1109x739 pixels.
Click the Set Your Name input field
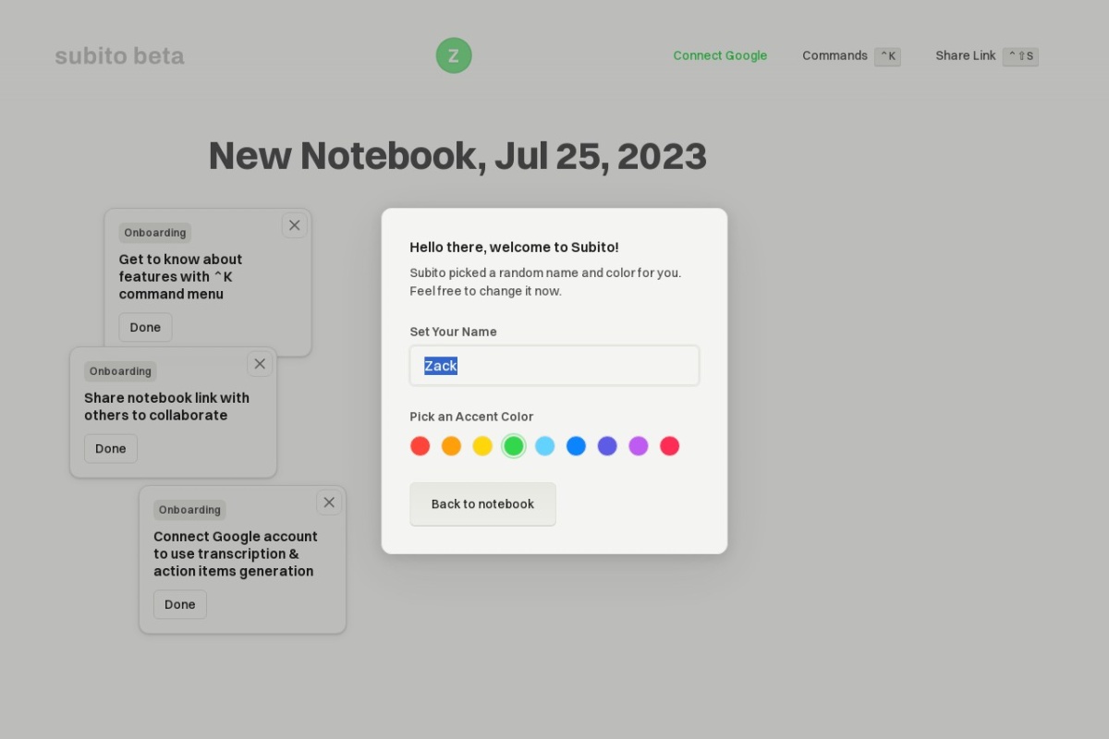(x=554, y=366)
